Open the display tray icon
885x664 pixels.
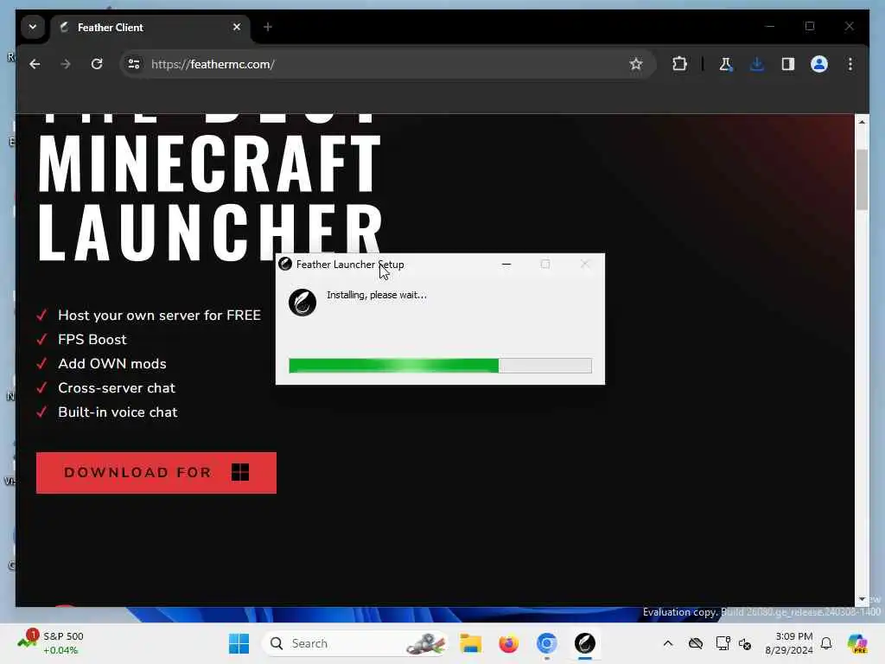pyautogui.click(x=723, y=643)
